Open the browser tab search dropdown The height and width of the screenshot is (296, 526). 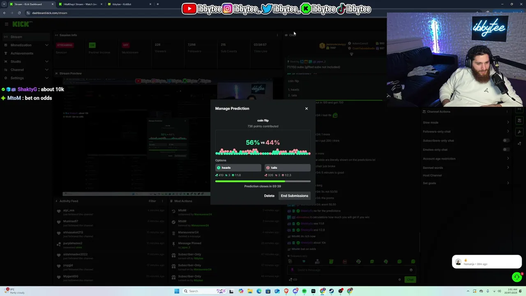click(3, 4)
